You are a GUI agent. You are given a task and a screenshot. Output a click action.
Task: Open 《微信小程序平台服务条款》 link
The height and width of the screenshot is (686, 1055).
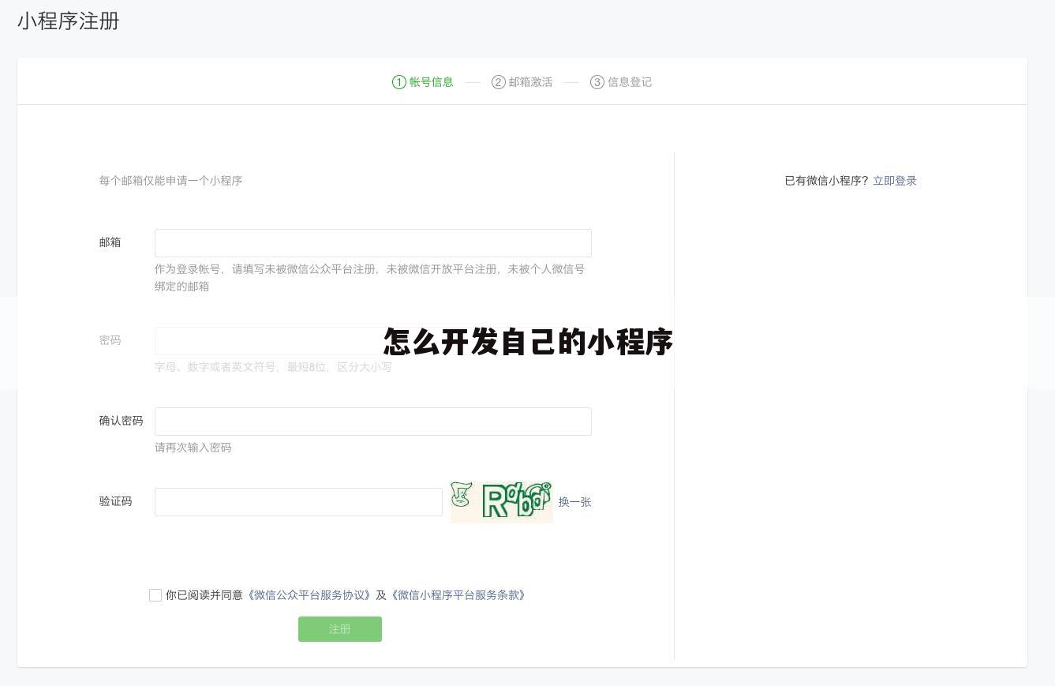tap(458, 595)
